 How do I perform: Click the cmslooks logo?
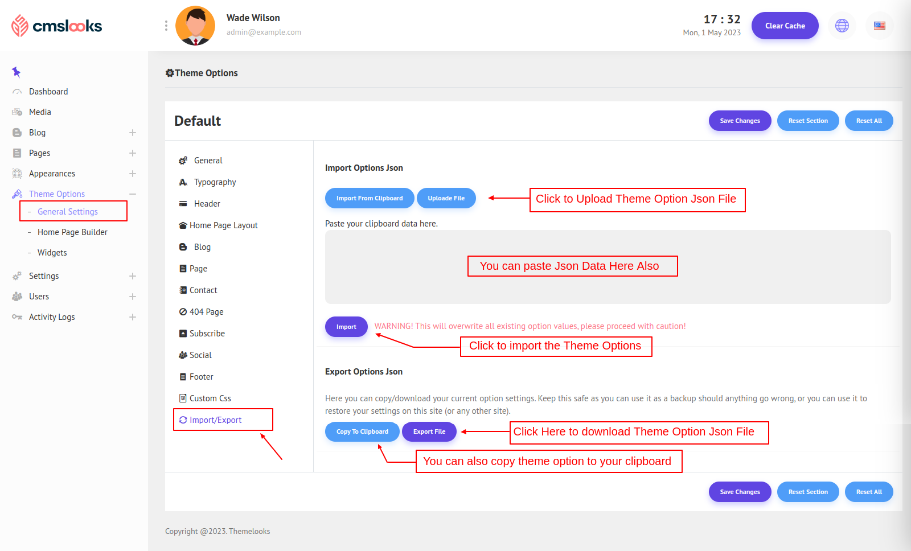click(57, 26)
